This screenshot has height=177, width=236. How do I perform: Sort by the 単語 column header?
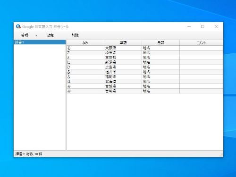[123, 42]
